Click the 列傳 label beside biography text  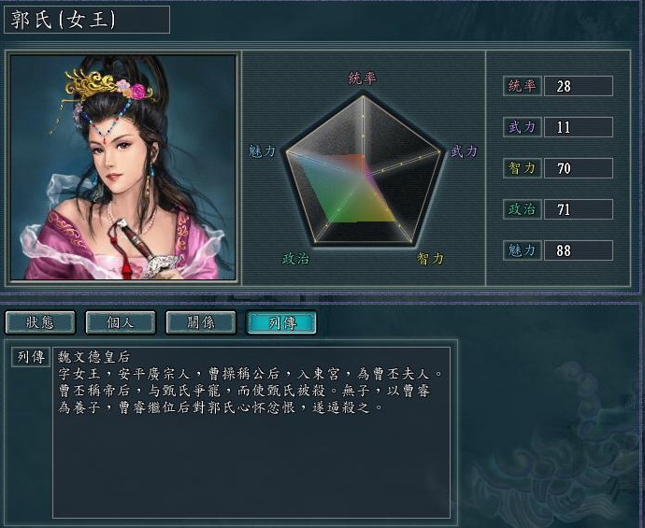click(31, 357)
